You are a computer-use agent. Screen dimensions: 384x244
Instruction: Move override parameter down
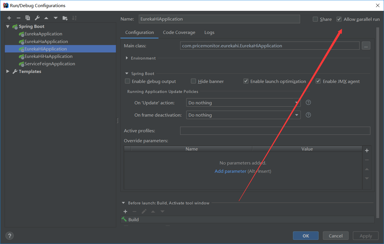(367, 178)
